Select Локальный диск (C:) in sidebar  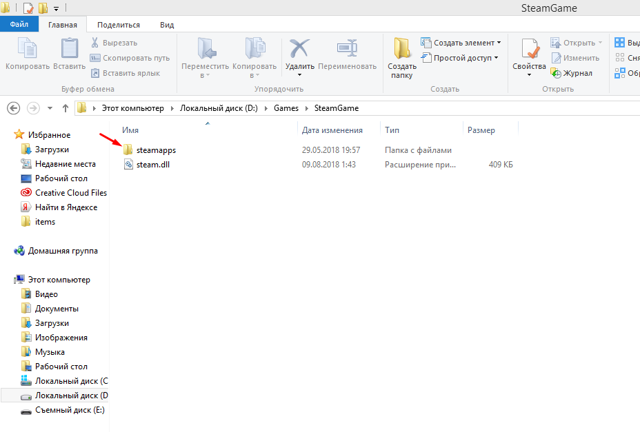click(x=72, y=380)
